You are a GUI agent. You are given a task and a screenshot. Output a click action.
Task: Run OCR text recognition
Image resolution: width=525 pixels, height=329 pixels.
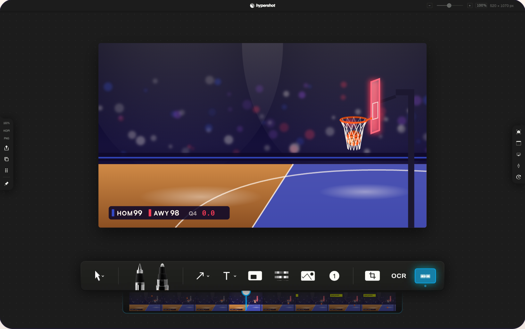click(x=399, y=276)
